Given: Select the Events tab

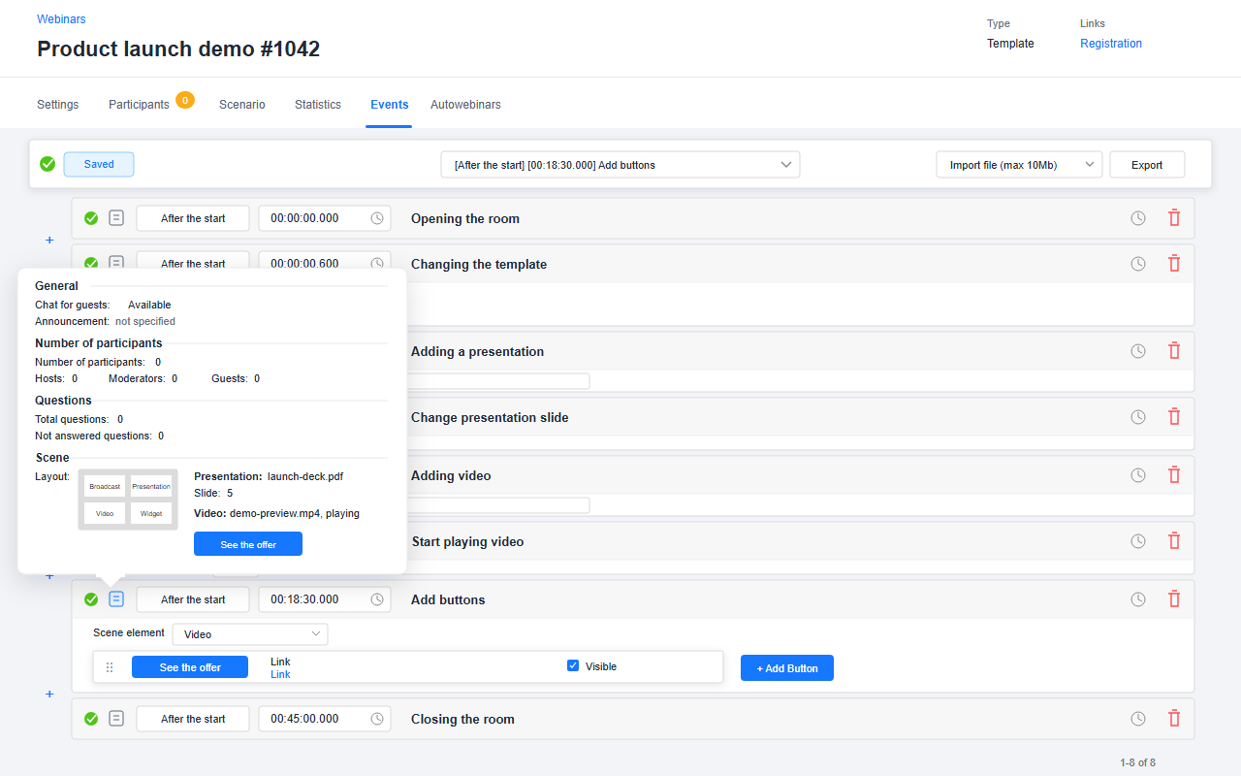Looking at the screenshot, I should click(x=390, y=105).
